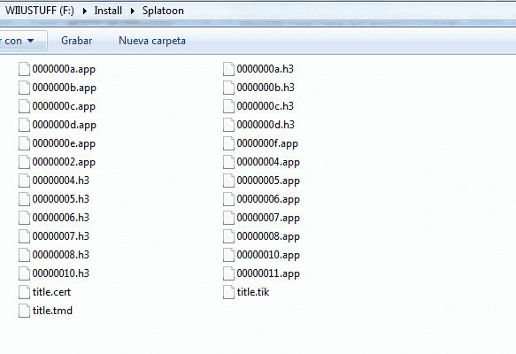
Task: Click the file icon of 00000005.app
Action: [228, 181]
